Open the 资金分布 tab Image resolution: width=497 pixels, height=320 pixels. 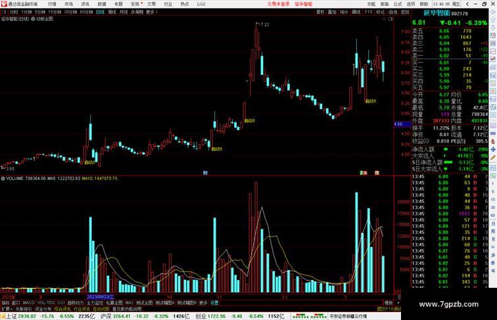click(x=43, y=309)
